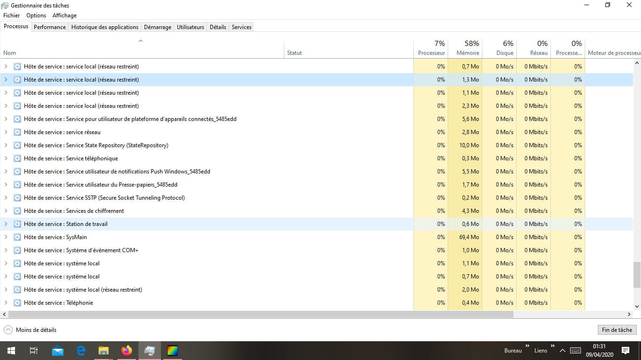Expand Système d'événement COM+ chevron
Screen dimensions: 641x360
point(6,250)
